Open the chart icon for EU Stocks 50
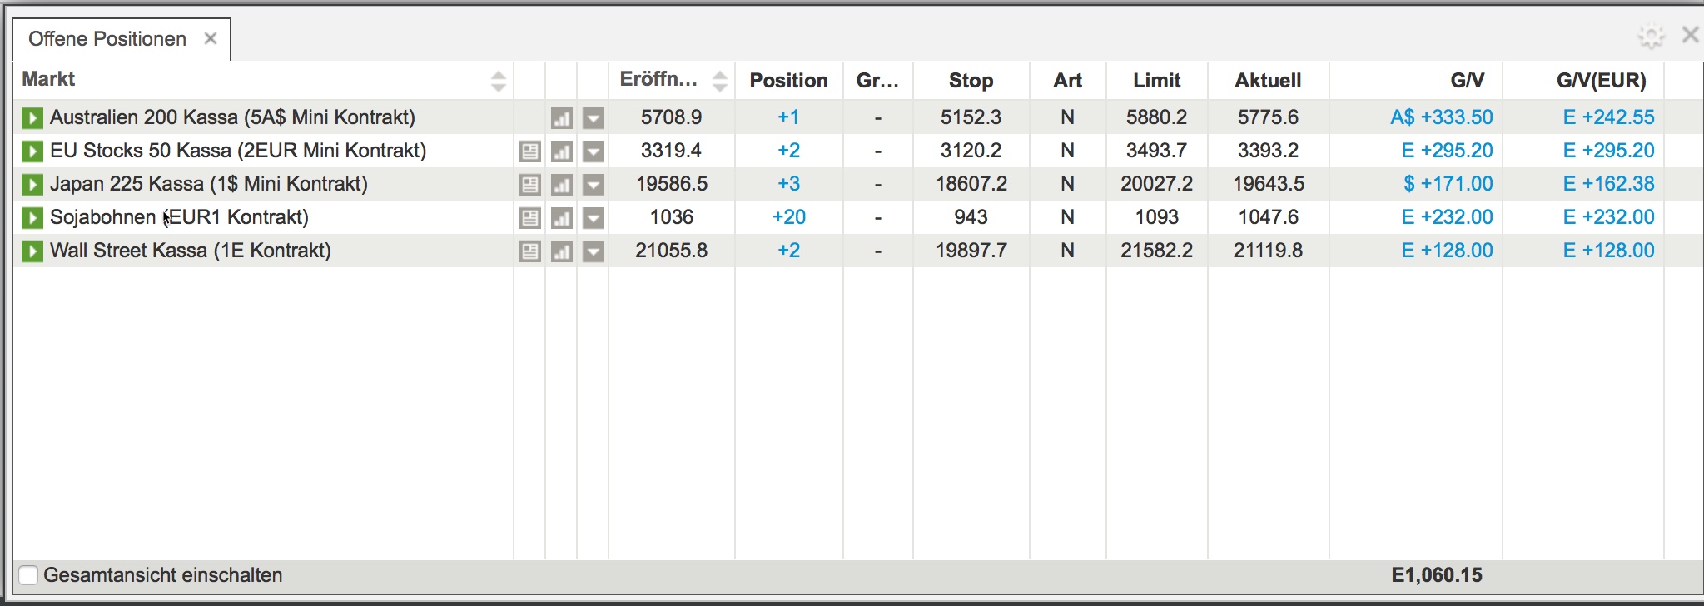The height and width of the screenshot is (606, 1704). (x=562, y=151)
